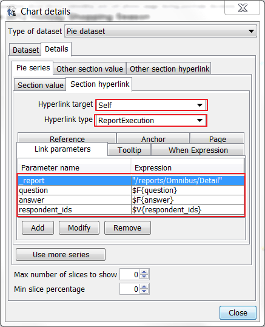
Task: Expand the Hyperlink target combo box
Action: click(152, 105)
